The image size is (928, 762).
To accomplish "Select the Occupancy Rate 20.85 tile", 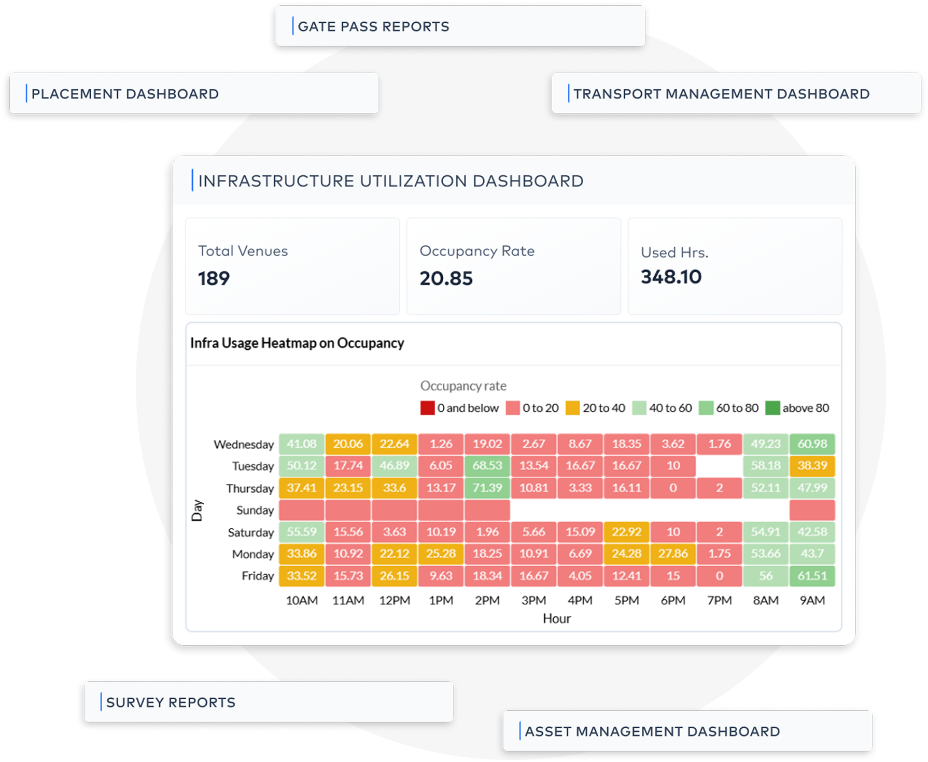I will click(x=514, y=266).
